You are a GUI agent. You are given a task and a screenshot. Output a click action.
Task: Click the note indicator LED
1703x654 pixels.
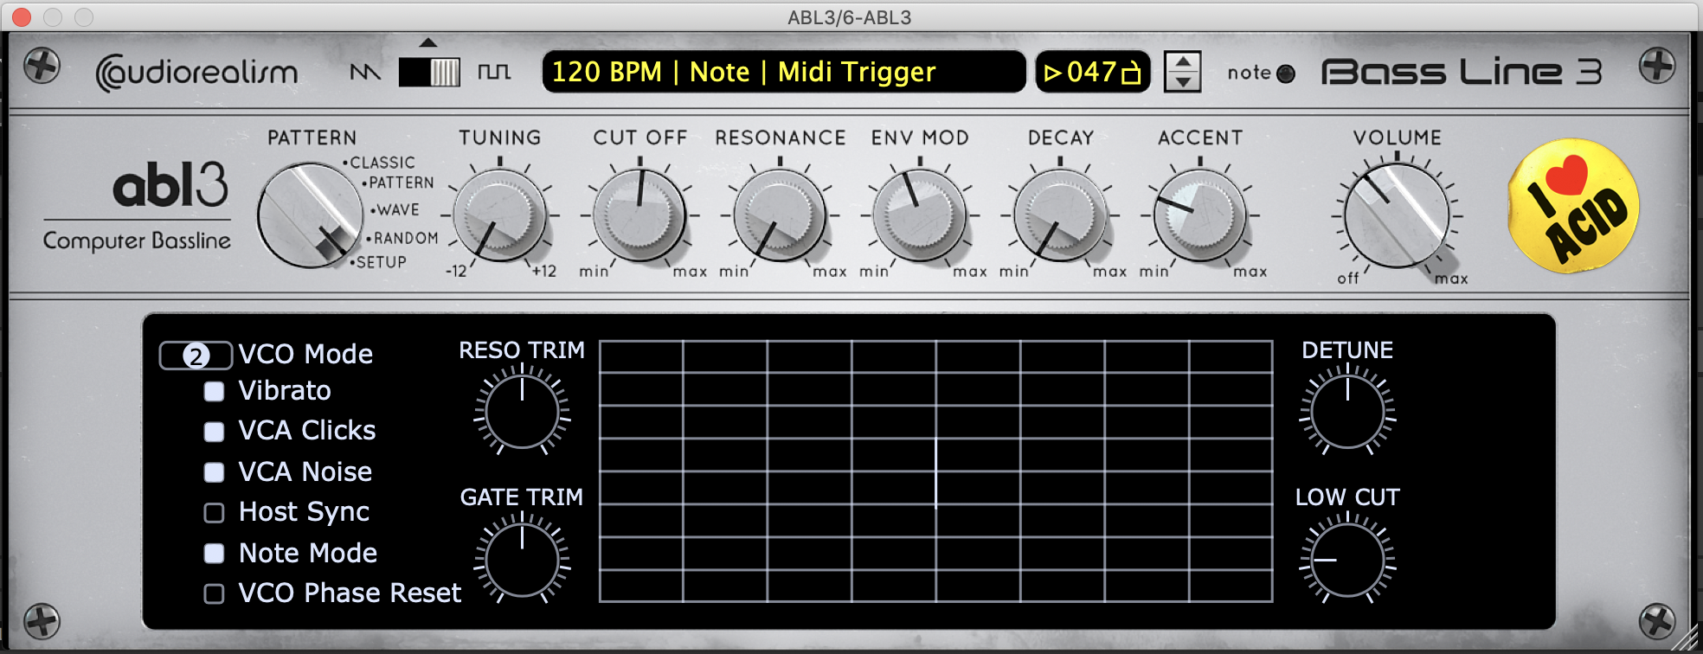point(1286,74)
